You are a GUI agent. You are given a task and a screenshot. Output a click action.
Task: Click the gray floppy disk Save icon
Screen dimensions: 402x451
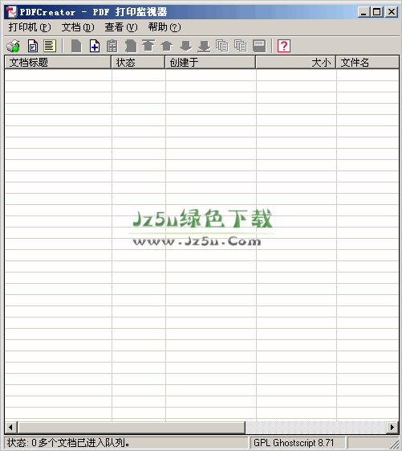(x=259, y=46)
